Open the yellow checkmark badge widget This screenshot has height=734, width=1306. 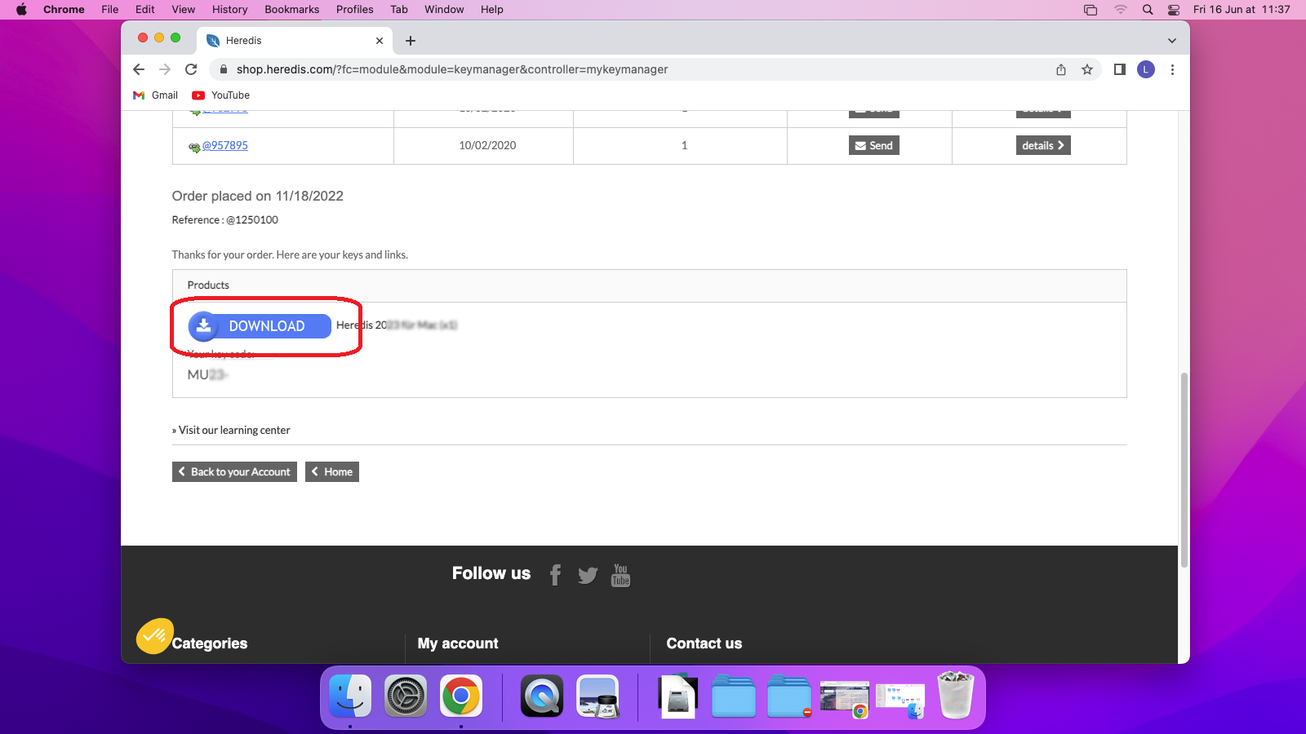point(154,636)
